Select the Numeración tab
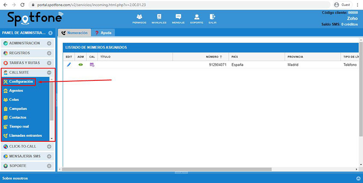 74,33
